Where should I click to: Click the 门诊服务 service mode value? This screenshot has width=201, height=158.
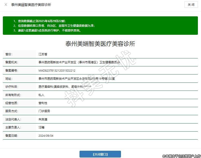pos(44,111)
